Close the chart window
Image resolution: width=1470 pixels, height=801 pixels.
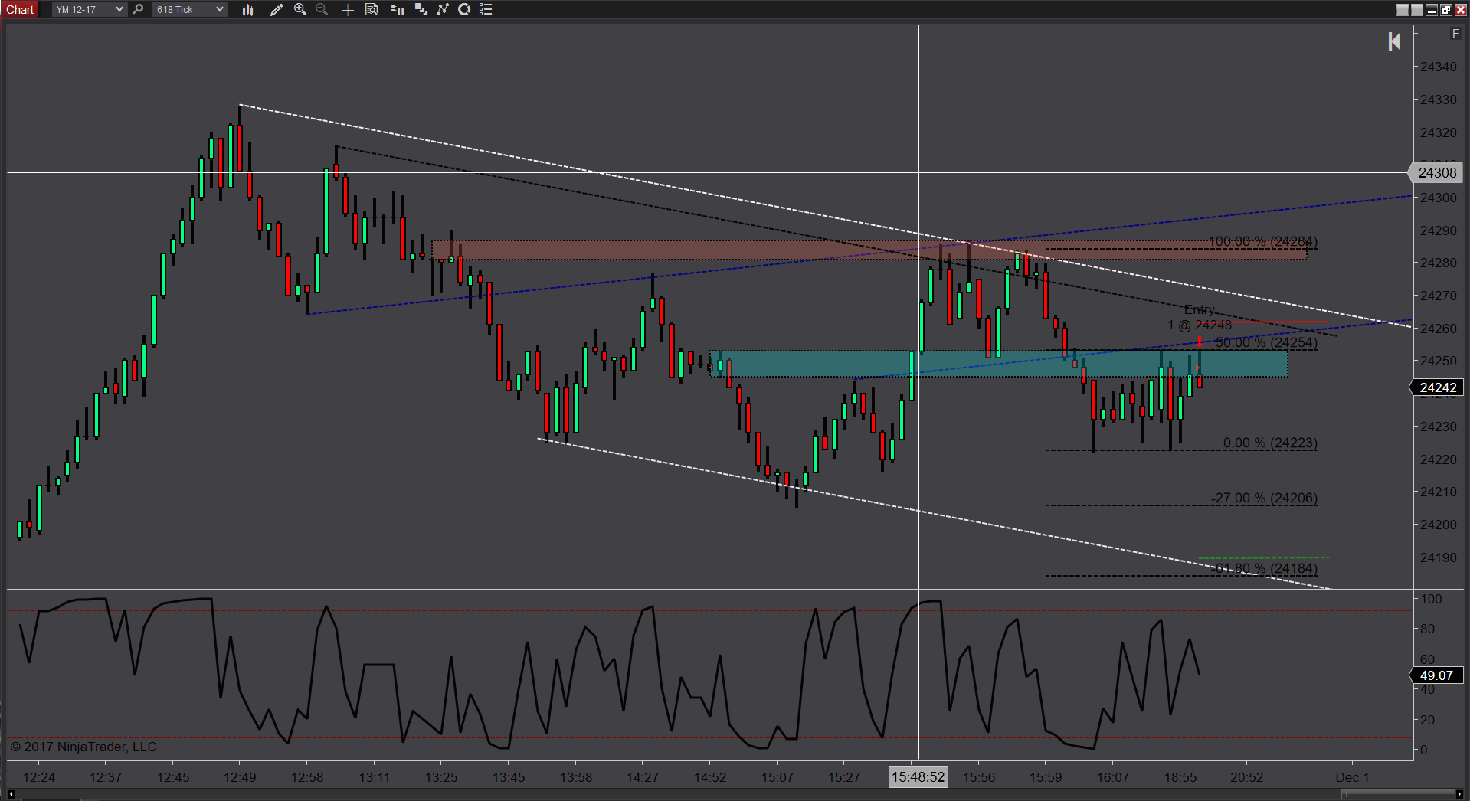tap(1461, 10)
